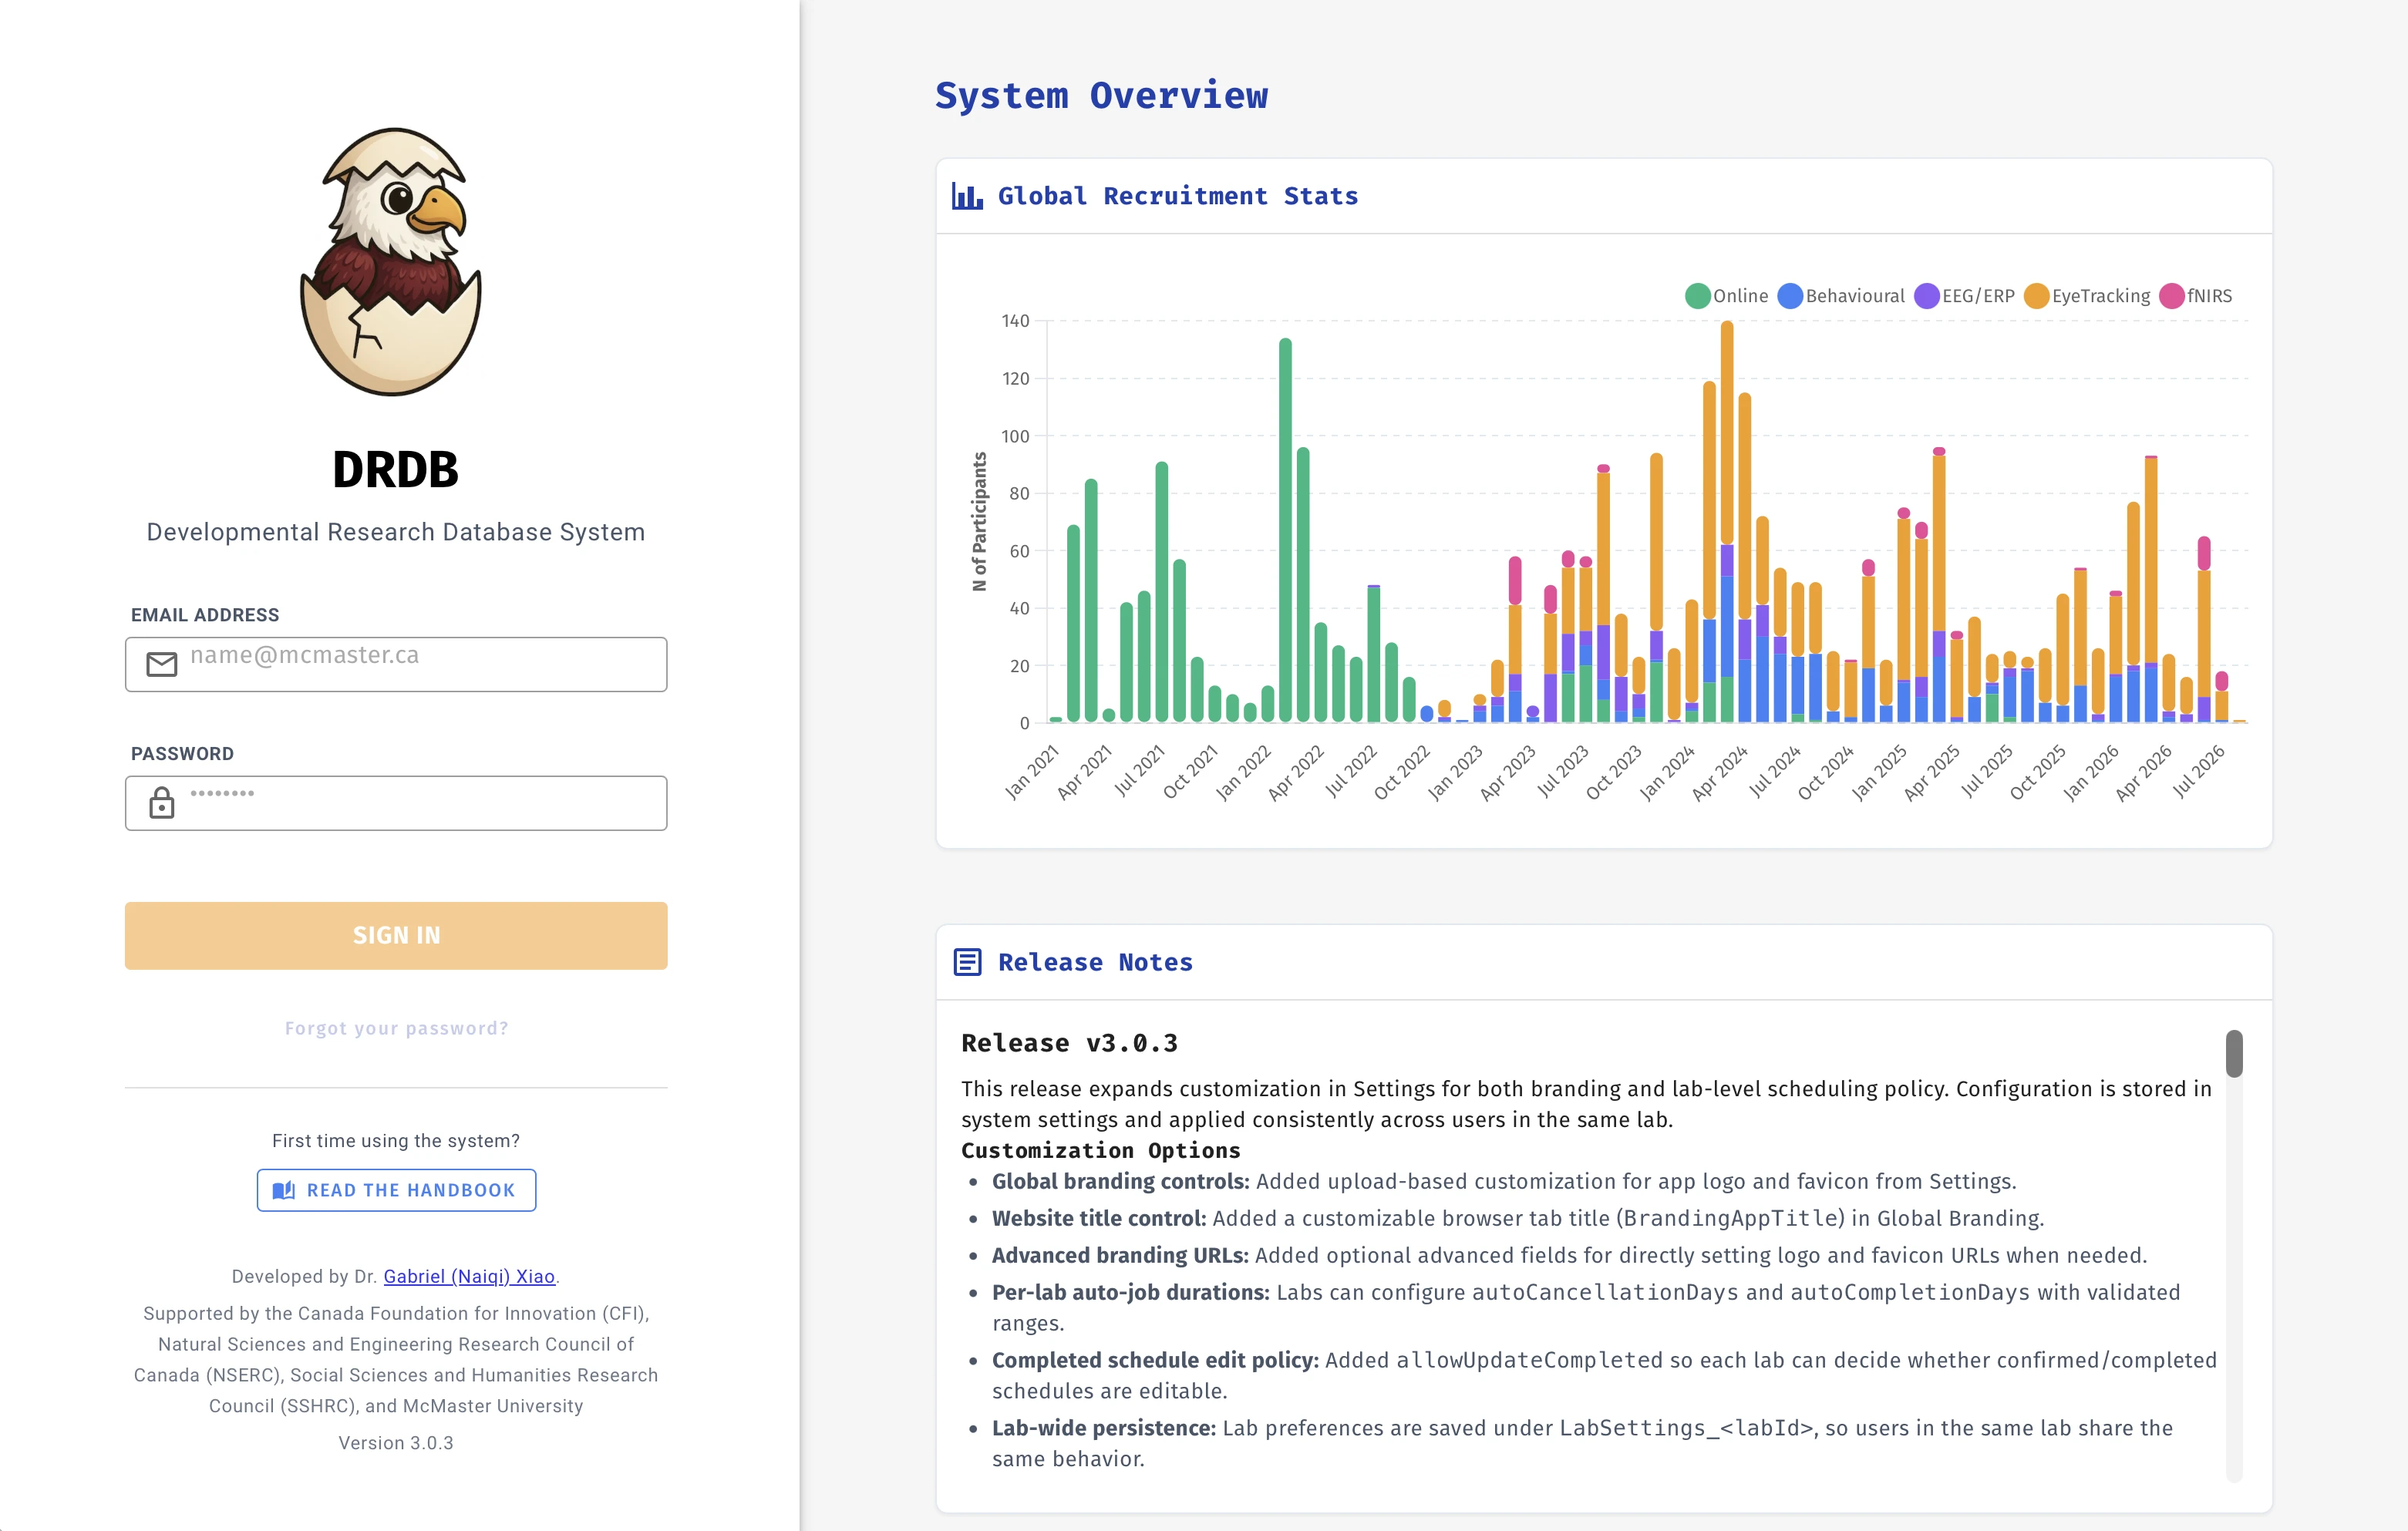Screen dimensions: 2408x1531
Task: Toggle the EEG/ERP series in chart legend
Action: (x=1964, y=296)
